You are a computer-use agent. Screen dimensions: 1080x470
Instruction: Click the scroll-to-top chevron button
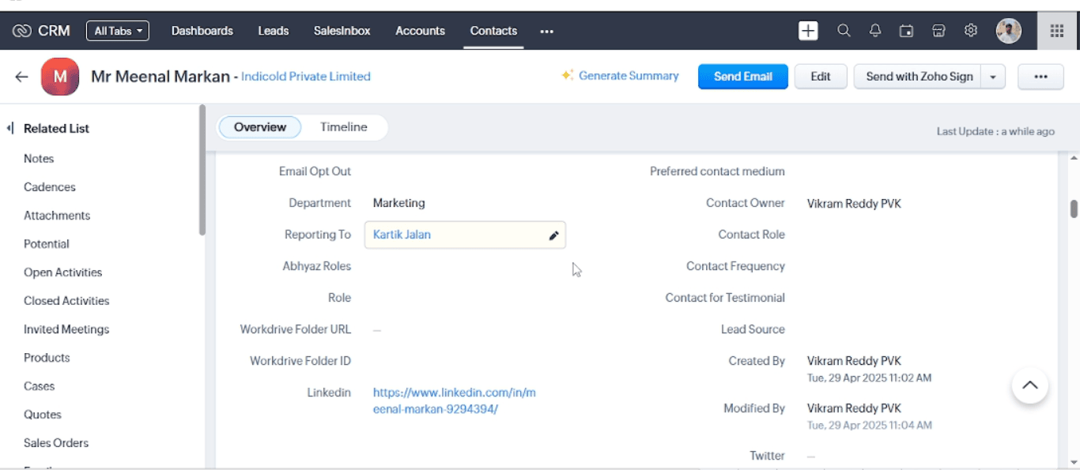[1029, 385]
